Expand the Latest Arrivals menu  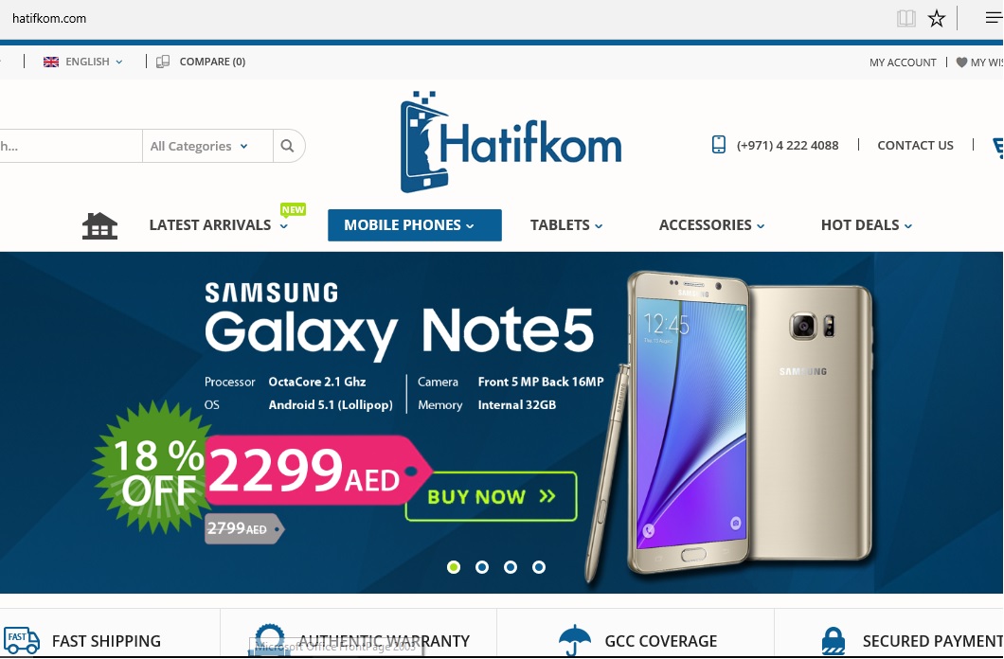[219, 225]
